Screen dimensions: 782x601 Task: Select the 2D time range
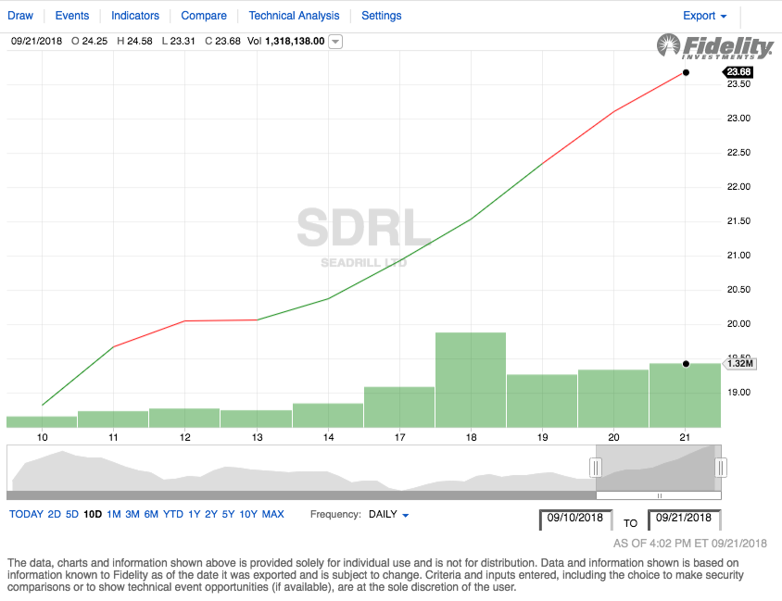point(54,514)
